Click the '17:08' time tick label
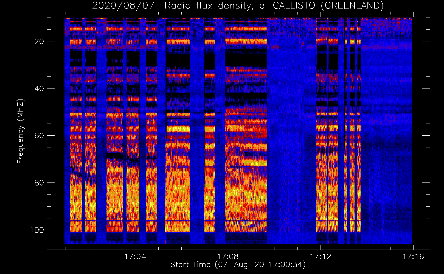This screenshot has width=444, height=274. 227,257
